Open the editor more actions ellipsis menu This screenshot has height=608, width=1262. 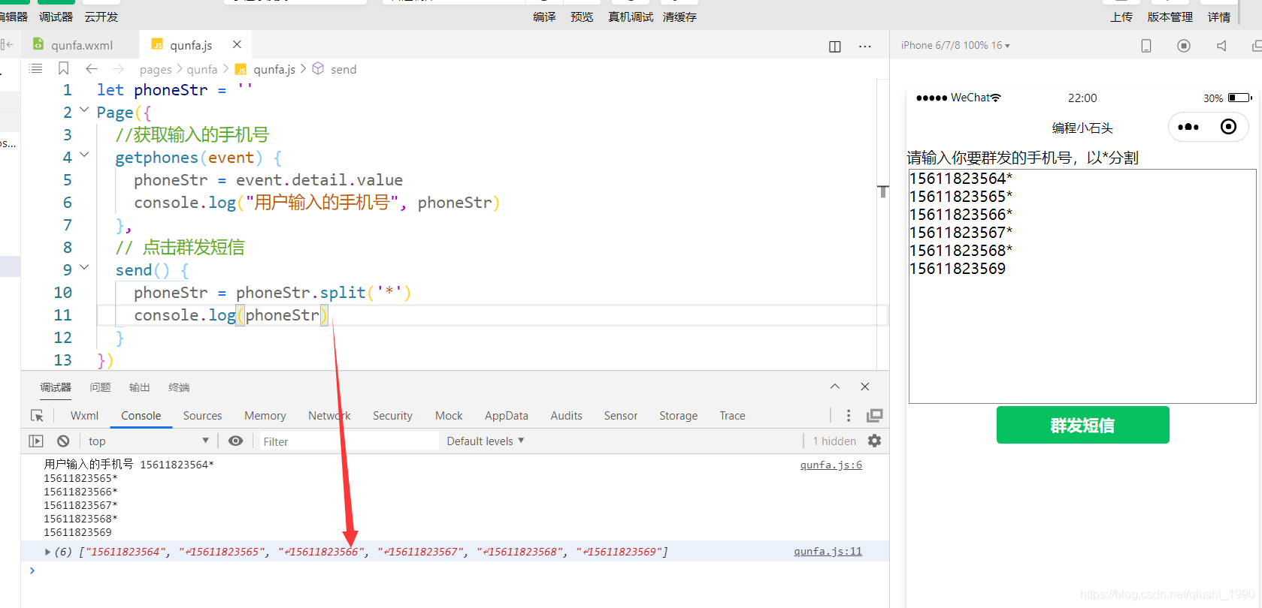pyautogui.click(x=865, y=47)
